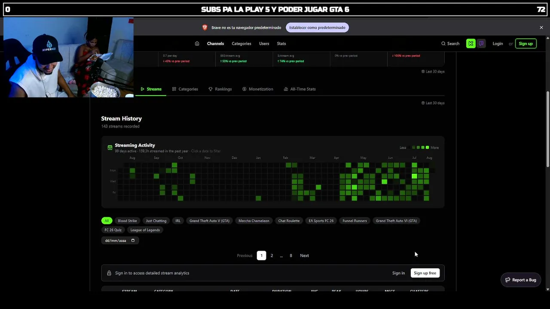Filter streams by FC 26 Quiz
Image resolution: width=550 pixels, height=309 pixels.
pyautogui.click(x=113, y=230)
